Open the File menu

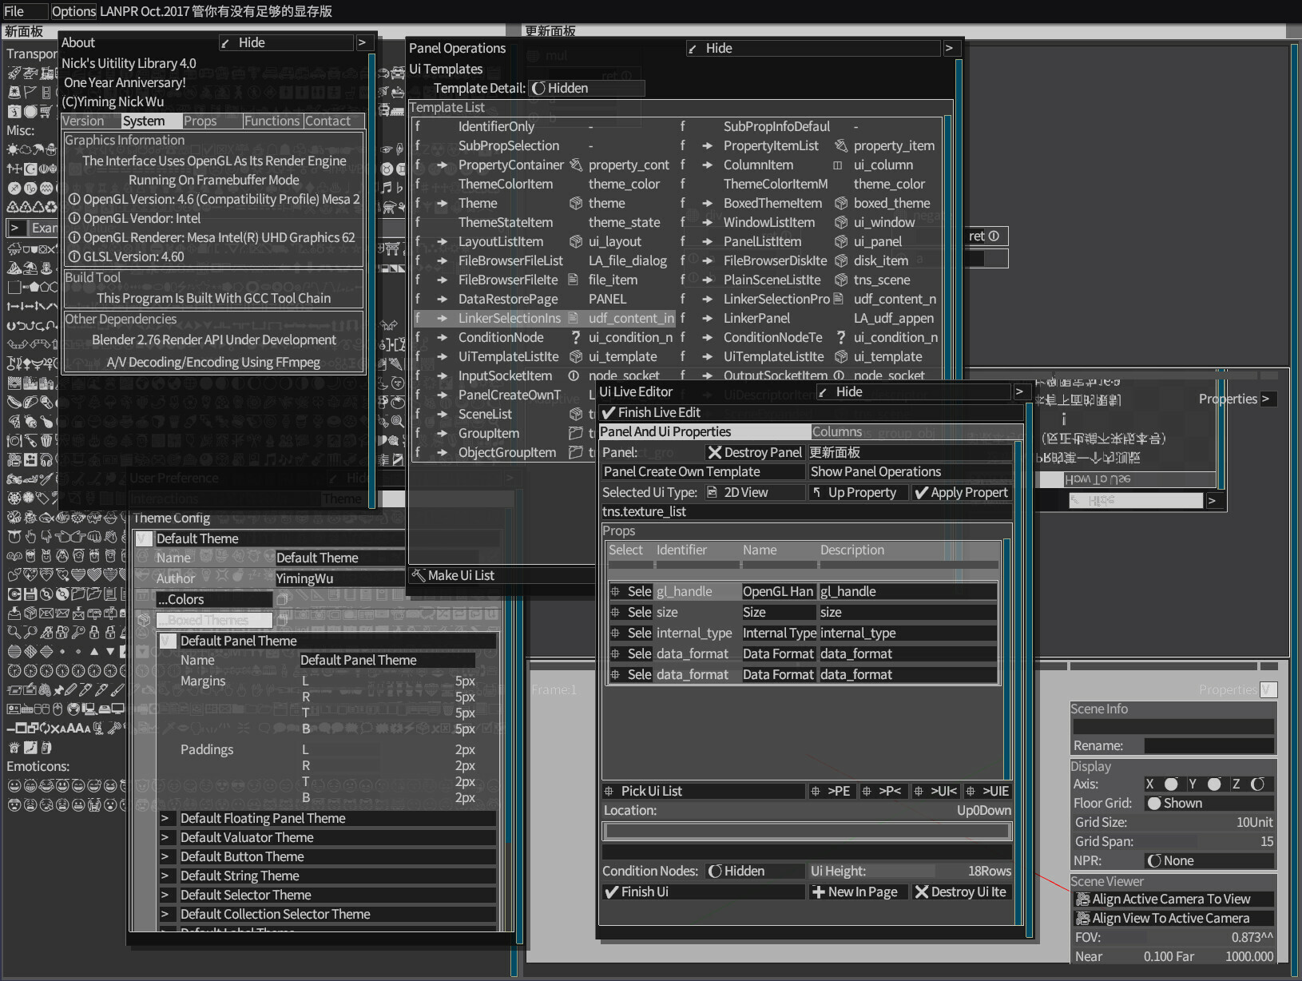click(24, 11)
